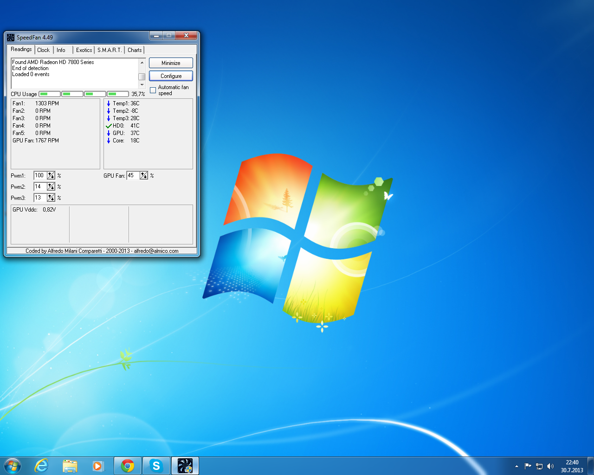Open the S.M.A.R.T. tab
This screenshot has height=475, width=594.
(x=110, y=50)
